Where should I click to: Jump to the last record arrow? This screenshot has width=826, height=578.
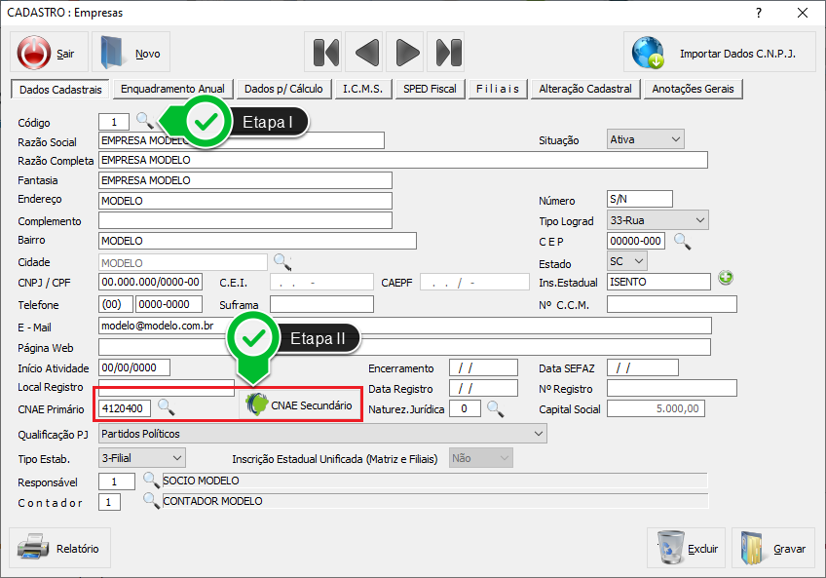coord(448,53)
